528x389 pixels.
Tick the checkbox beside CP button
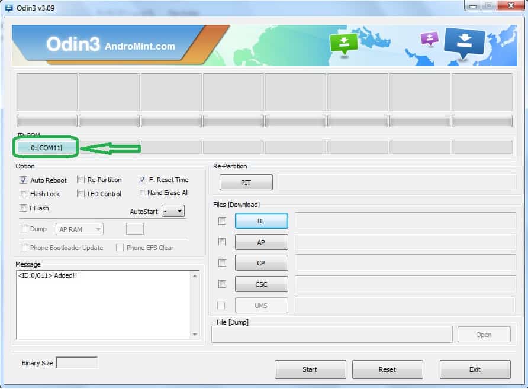coord(222,263)
